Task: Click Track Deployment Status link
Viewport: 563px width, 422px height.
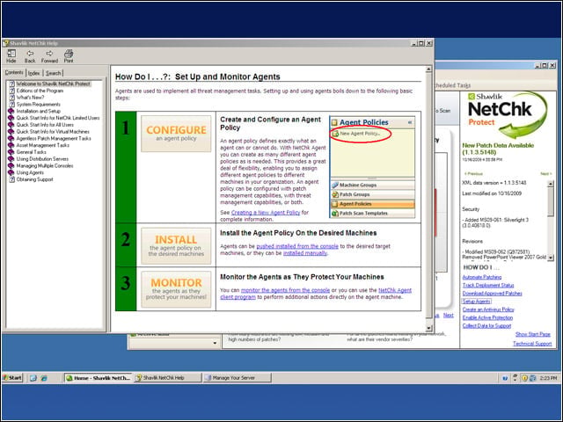Action: point(488,285)
